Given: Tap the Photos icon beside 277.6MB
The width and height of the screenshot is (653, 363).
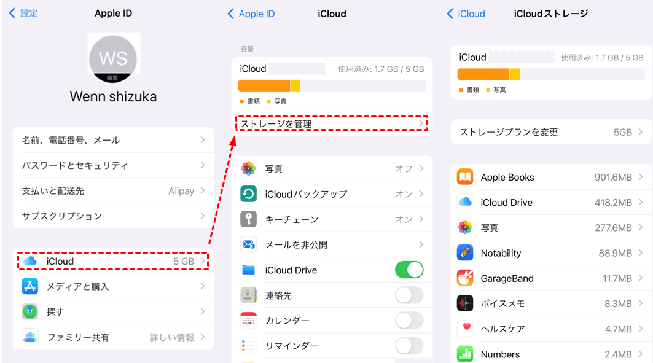Looking at the screenshot, I should coord(465,228).
